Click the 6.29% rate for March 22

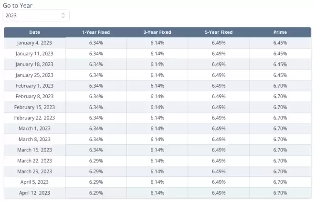[96, 161]
